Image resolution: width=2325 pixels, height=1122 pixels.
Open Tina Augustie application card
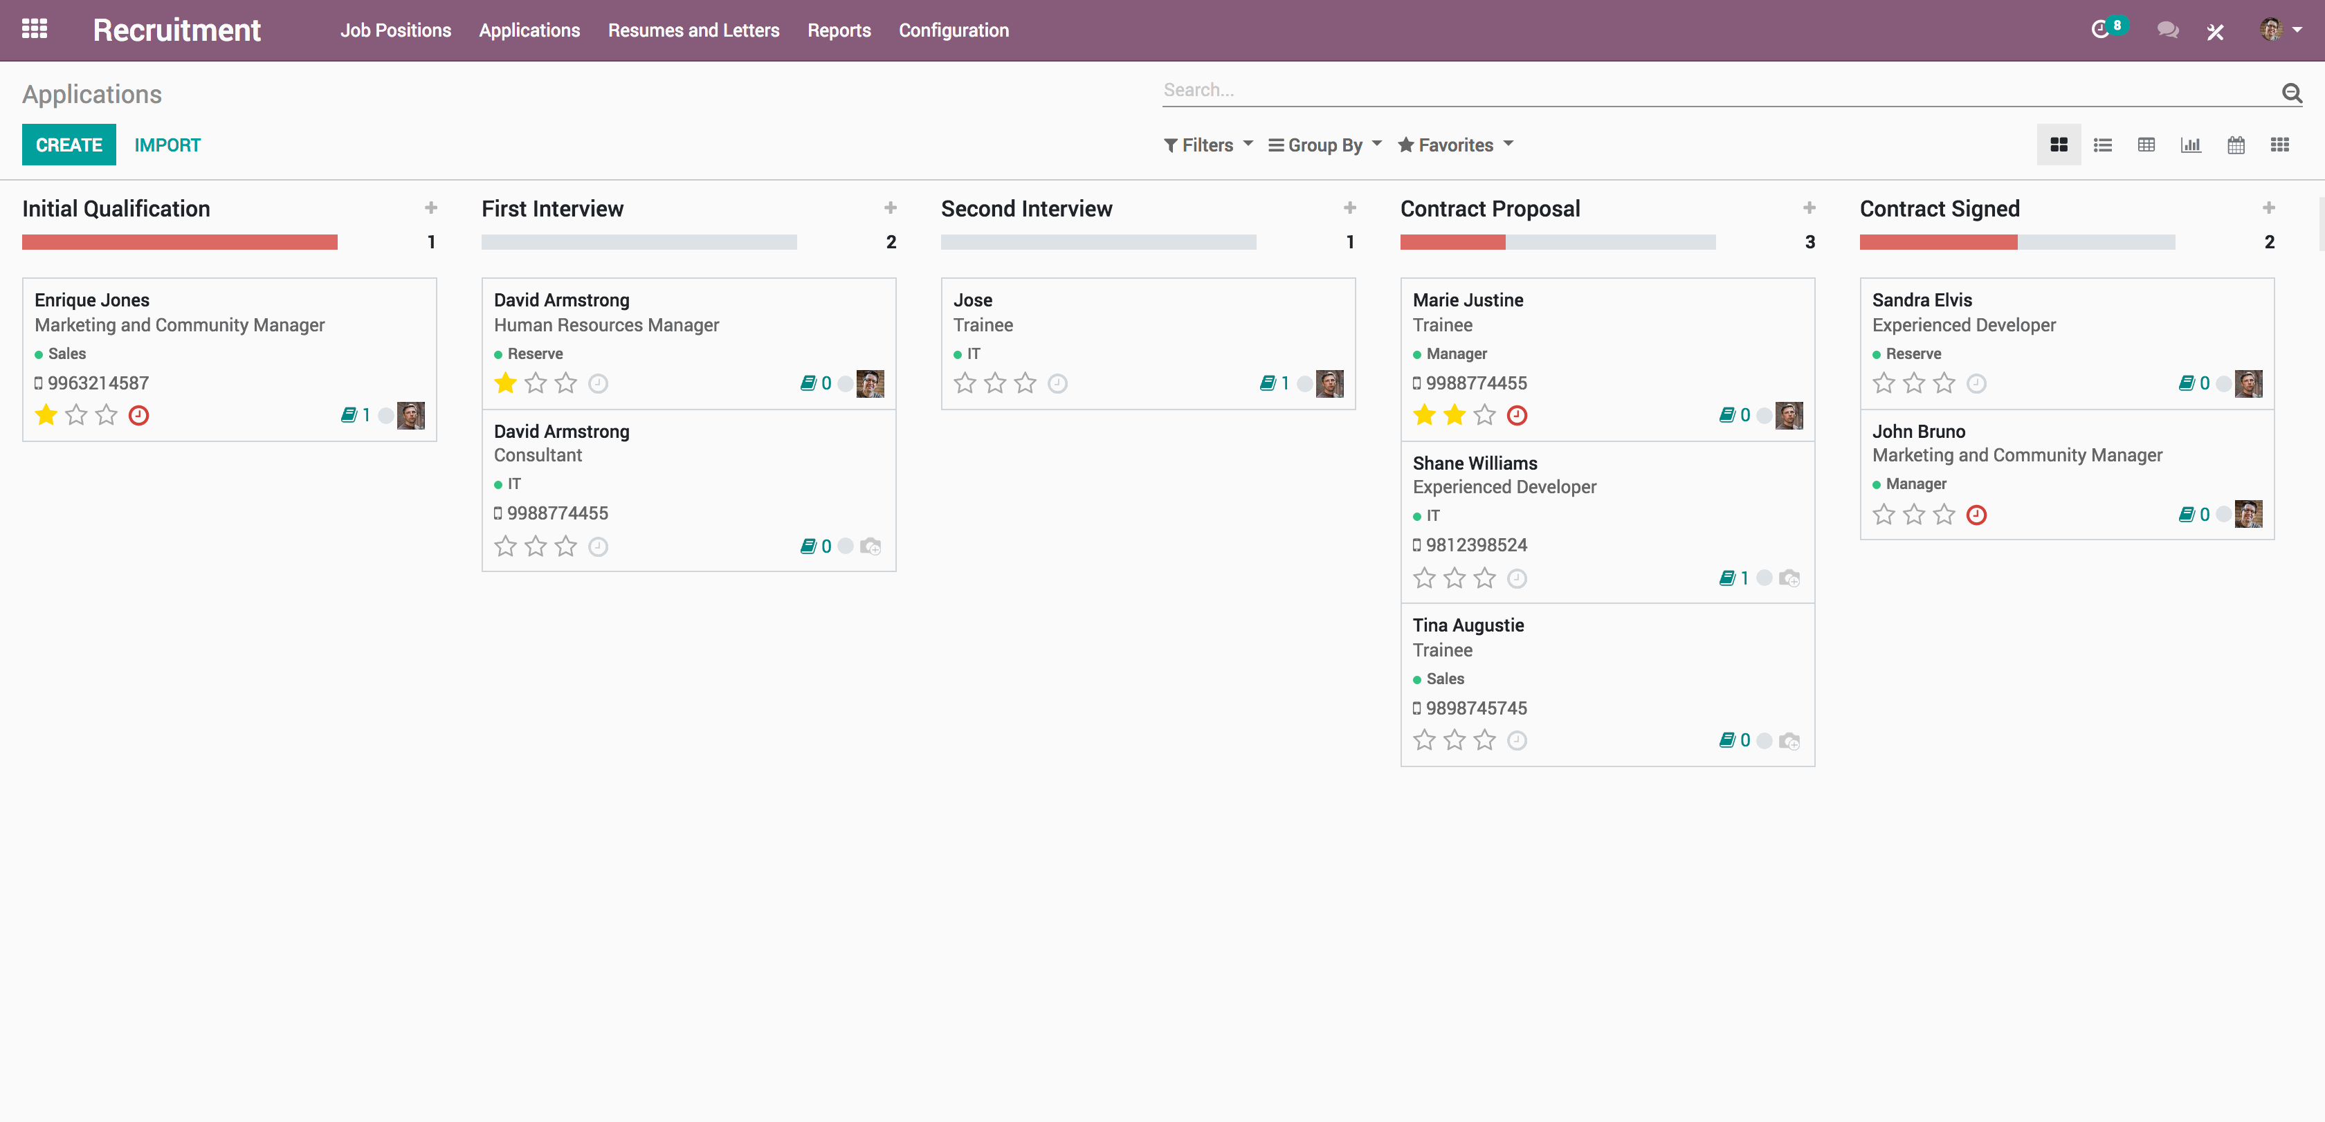click(x=1607, y=686)
